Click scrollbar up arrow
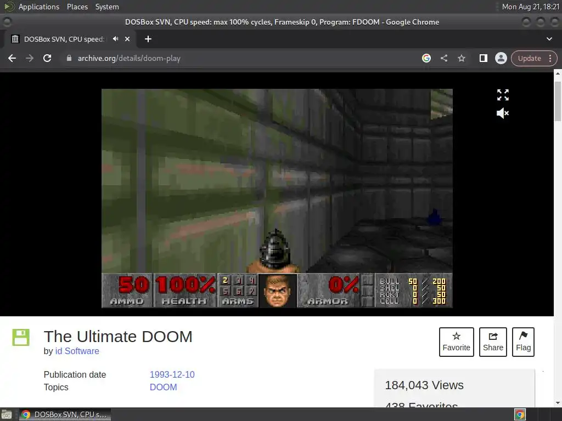Viewport: 562px width, 421px height. tap(558, 73)
